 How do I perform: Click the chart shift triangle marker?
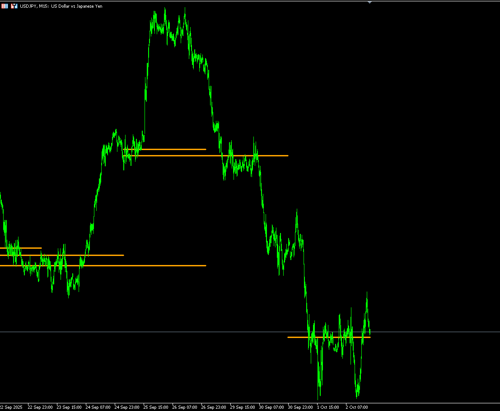369,2
